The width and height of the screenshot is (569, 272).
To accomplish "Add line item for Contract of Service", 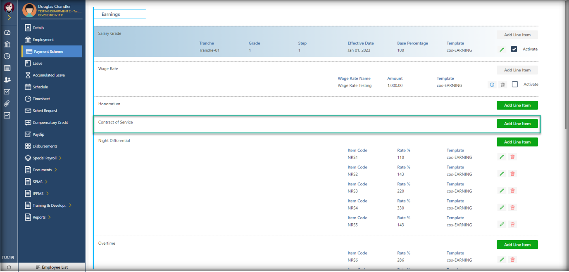I will coord(517,124).
